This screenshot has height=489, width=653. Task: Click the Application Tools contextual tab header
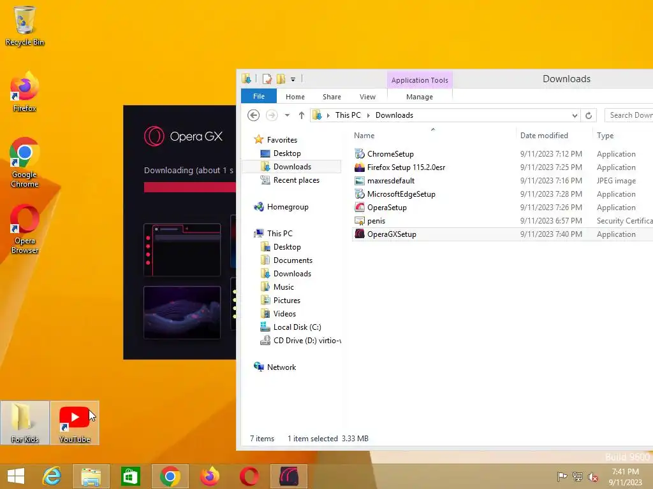420,80
